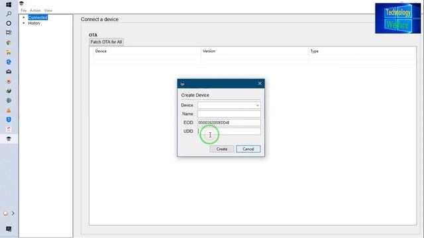Expand the History tree node arrow
424x238 pixels.
(x=24, y=23)
